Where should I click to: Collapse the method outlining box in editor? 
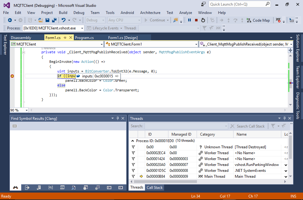pyautogui.click(x=24, y=52)
